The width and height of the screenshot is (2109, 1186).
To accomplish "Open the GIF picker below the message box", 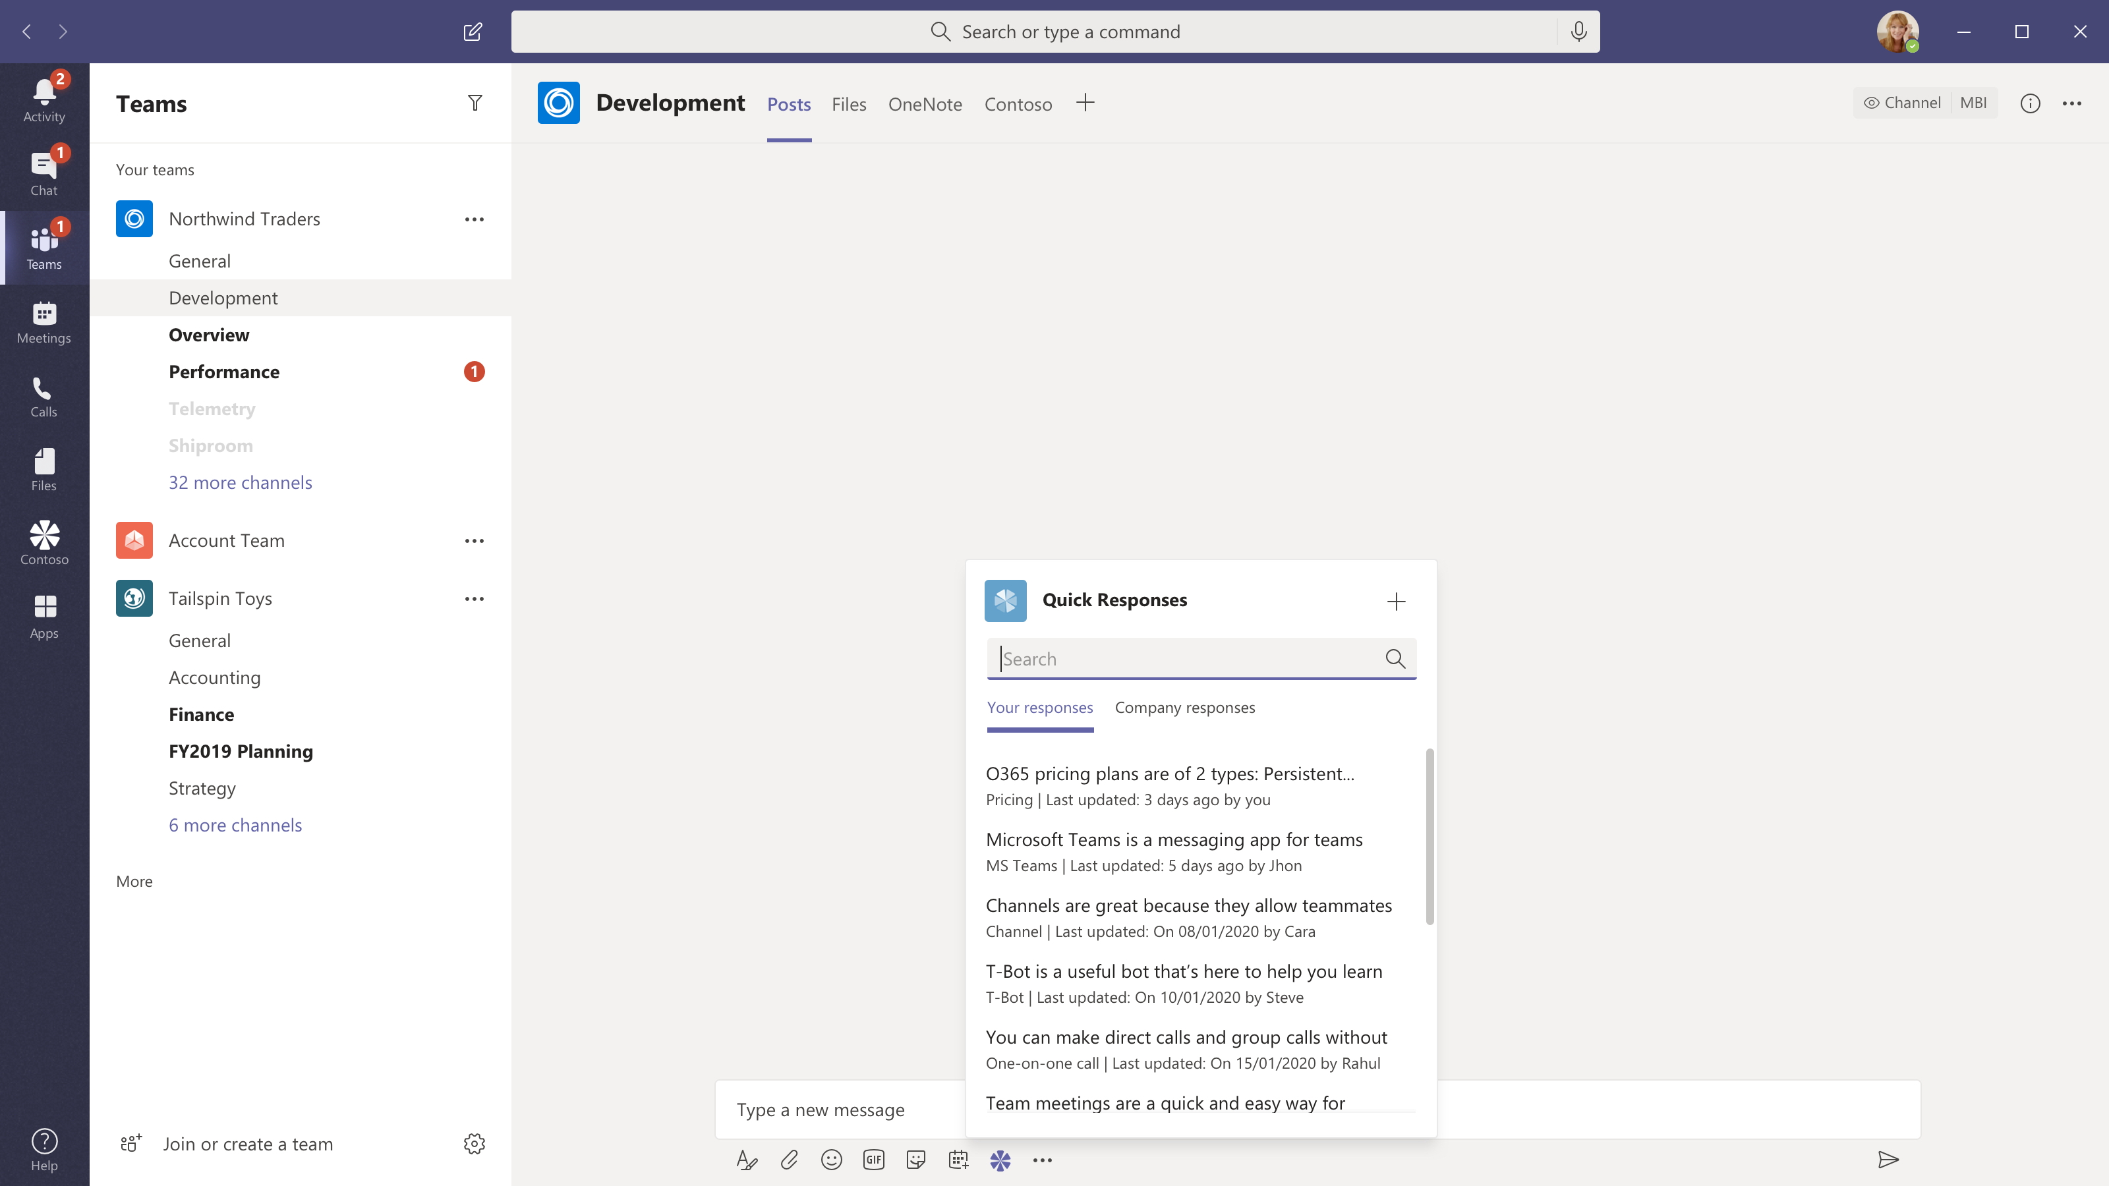I will pos(873,1160).
